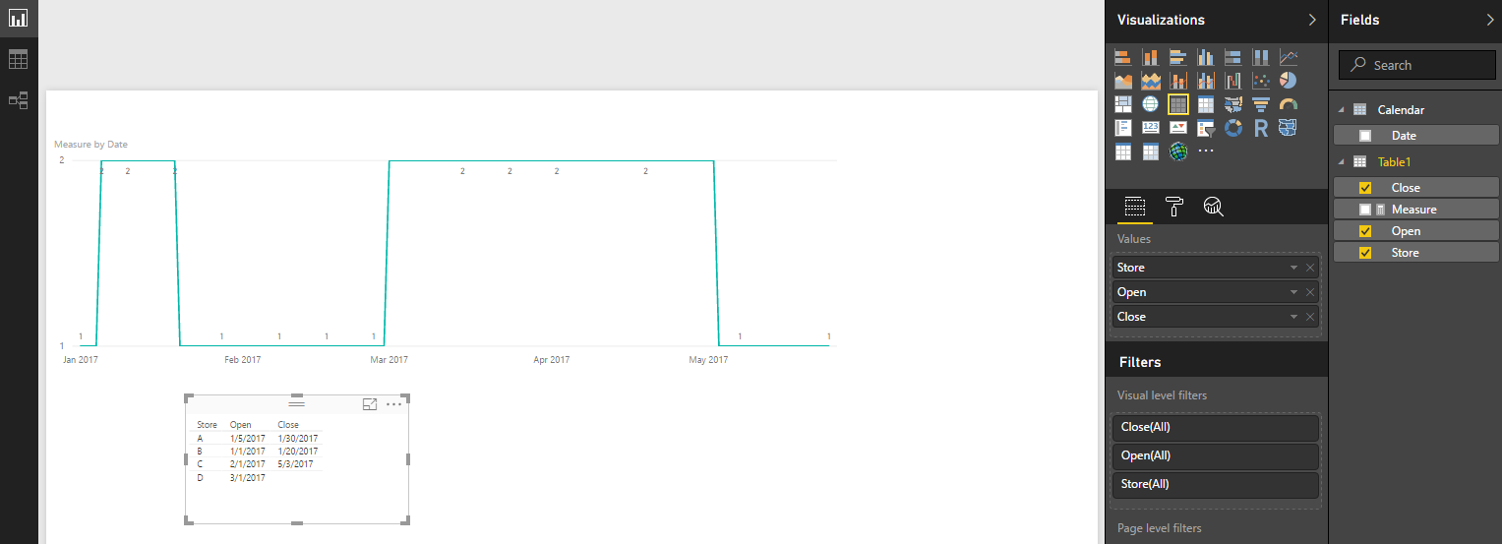This screenshot has width=1502, height=544.
Task: Remove Store from Values well
Action: tap(1310, 268)
